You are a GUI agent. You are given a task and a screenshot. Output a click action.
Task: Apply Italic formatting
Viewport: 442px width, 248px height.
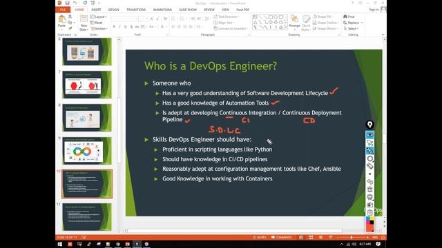[x=119, y=27]
